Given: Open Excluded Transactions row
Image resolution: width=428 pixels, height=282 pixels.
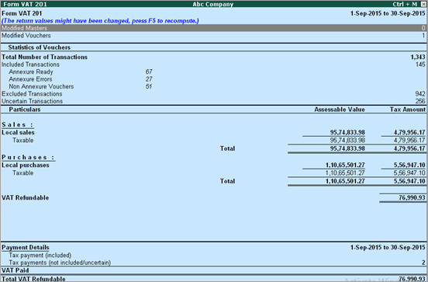Looking at the screenshot, I should [x=213, y=94].
